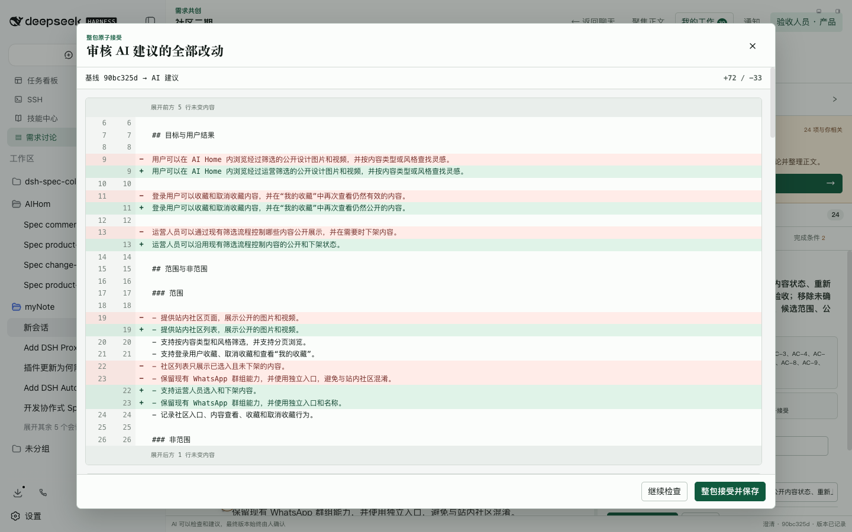Open the Spec commen session
Screen dimensions: 852x532
tap(50, 225)
